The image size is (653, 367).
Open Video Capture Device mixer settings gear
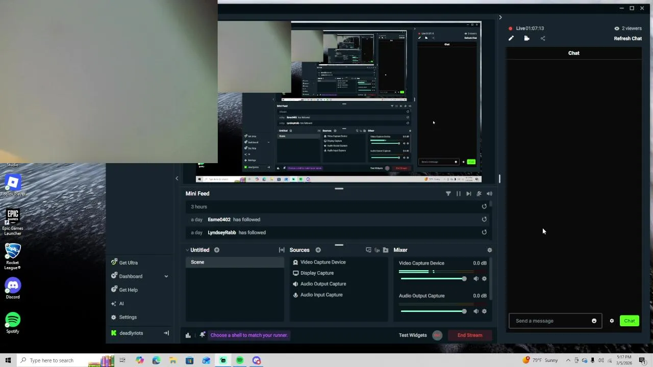click(x=484, y=279)
